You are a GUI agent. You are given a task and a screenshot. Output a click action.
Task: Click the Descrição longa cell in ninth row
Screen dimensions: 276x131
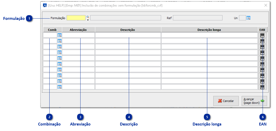209,81
